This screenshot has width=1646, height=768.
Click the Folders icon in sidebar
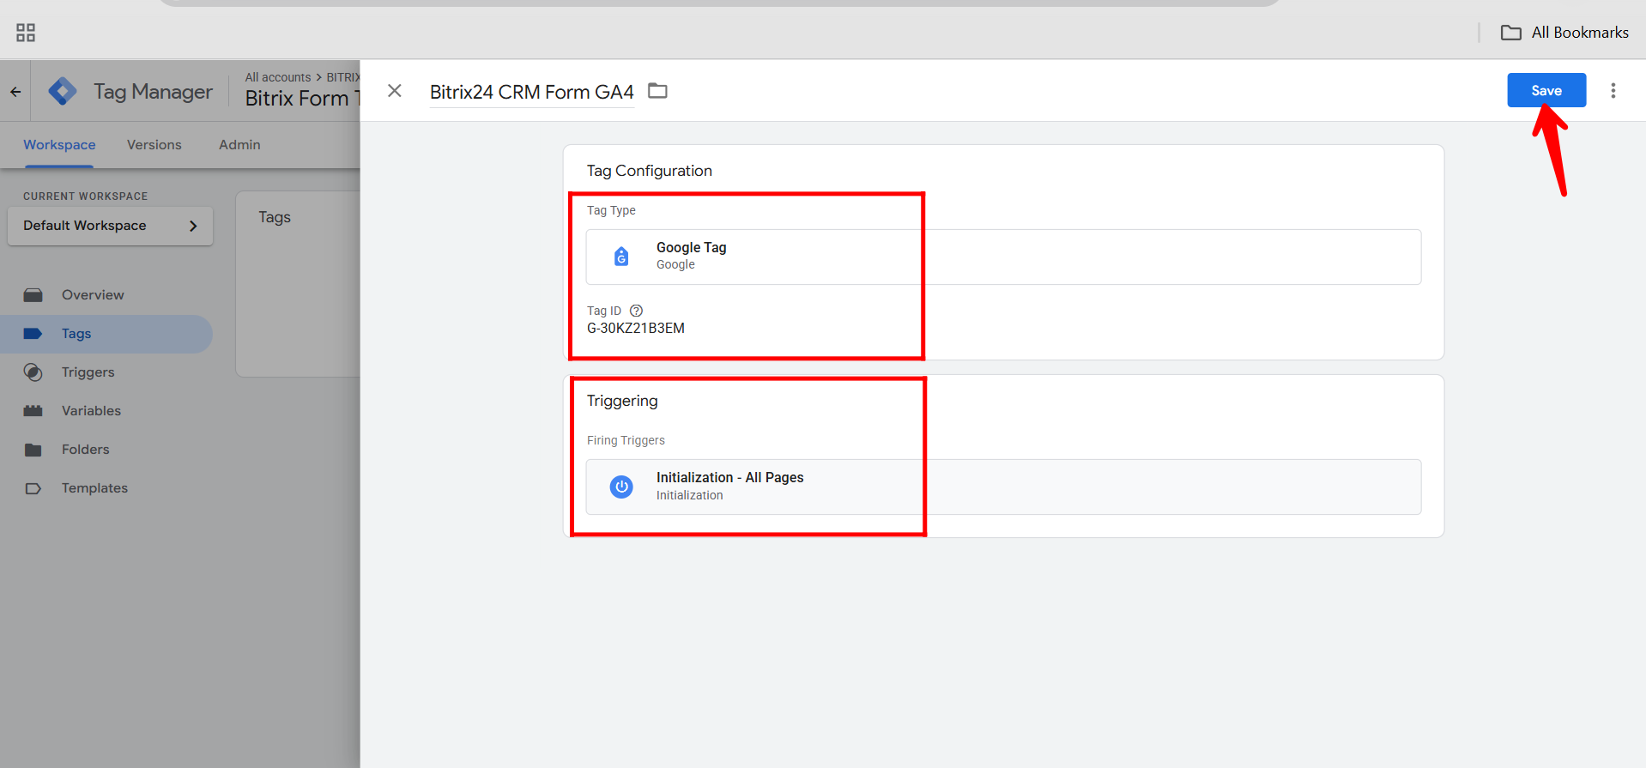coord(33,450)
